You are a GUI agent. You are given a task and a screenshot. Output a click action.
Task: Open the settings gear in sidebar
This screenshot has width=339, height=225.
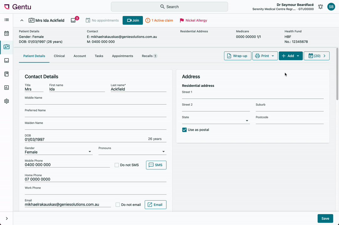[x=7, y=101]
